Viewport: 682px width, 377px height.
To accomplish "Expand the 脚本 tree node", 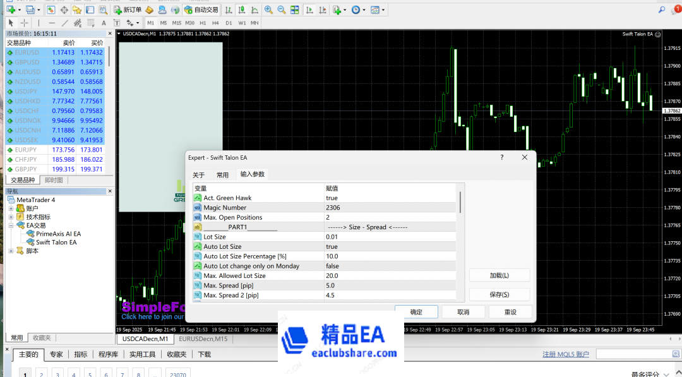I will [x=11, y=251].
